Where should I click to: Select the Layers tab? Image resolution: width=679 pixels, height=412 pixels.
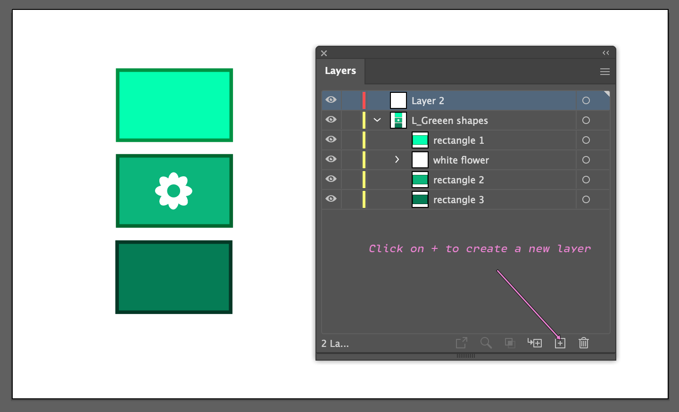click(340, 71)
